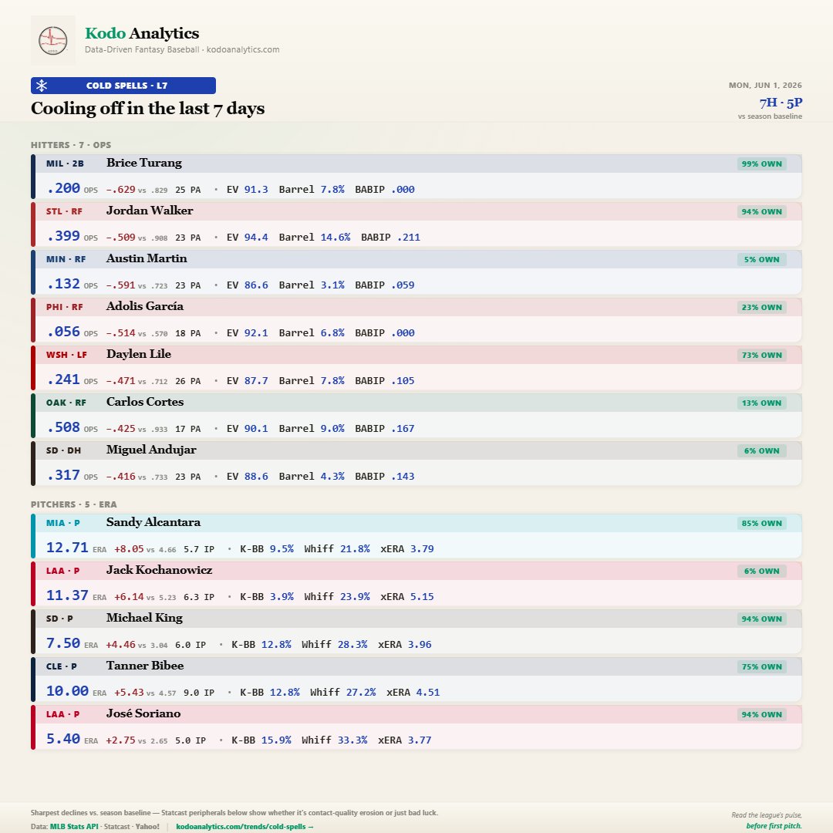Image resolution: width=833 pixels, height=833 pixels.
Task: Click Jack Kochanowicz's 6% OWN badge
Action: (762, 571)
